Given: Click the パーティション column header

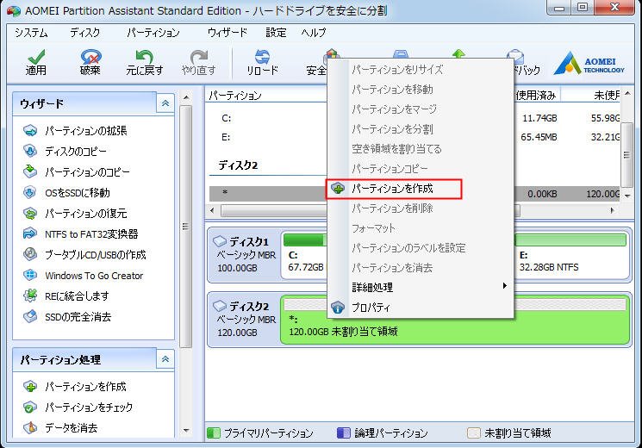Looking at the screenshot, I should (x=235, y=96).
